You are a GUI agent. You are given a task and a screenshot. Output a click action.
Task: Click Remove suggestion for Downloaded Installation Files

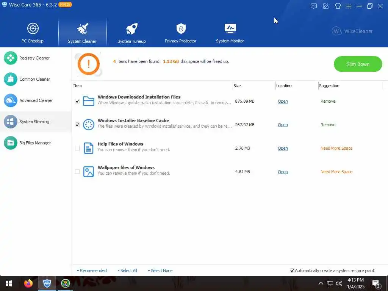(328, 101)
